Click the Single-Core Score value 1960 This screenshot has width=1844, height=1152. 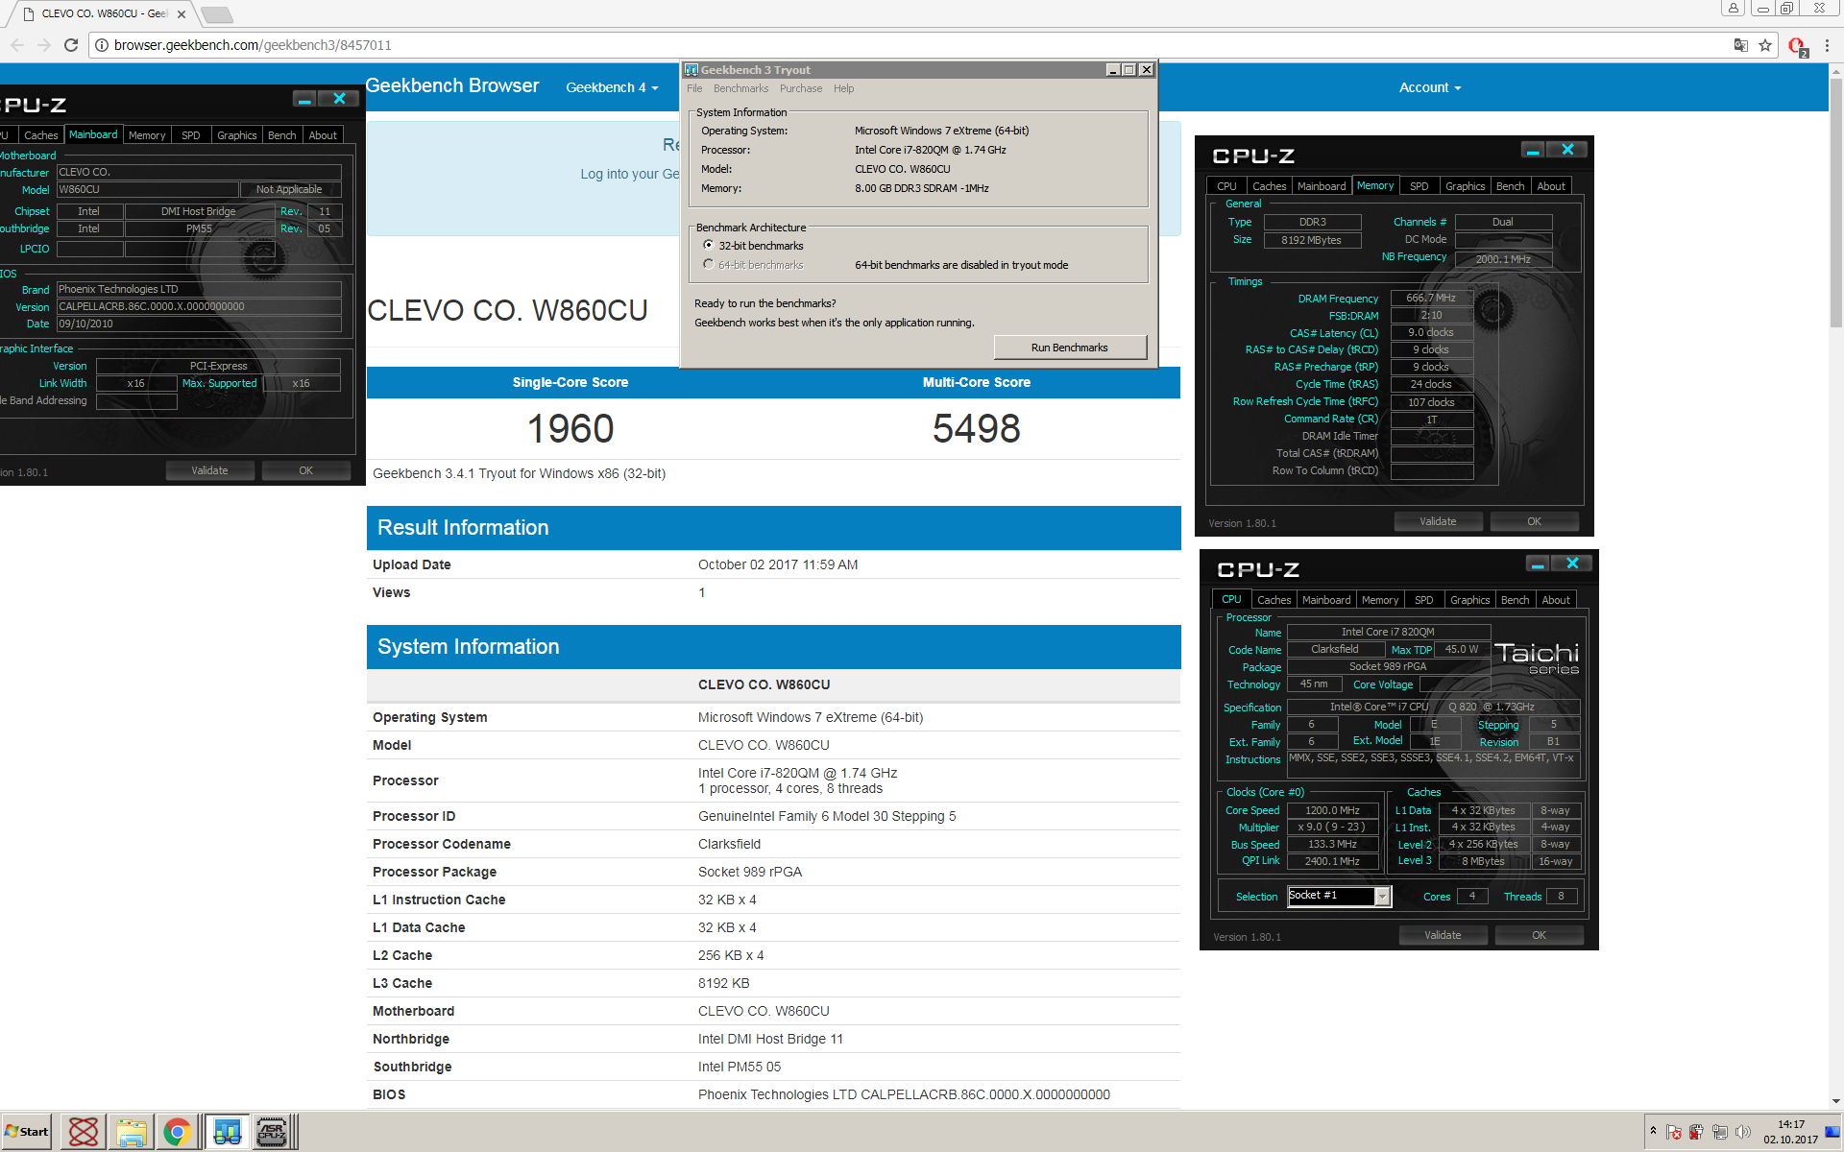[x=570, y=428]
